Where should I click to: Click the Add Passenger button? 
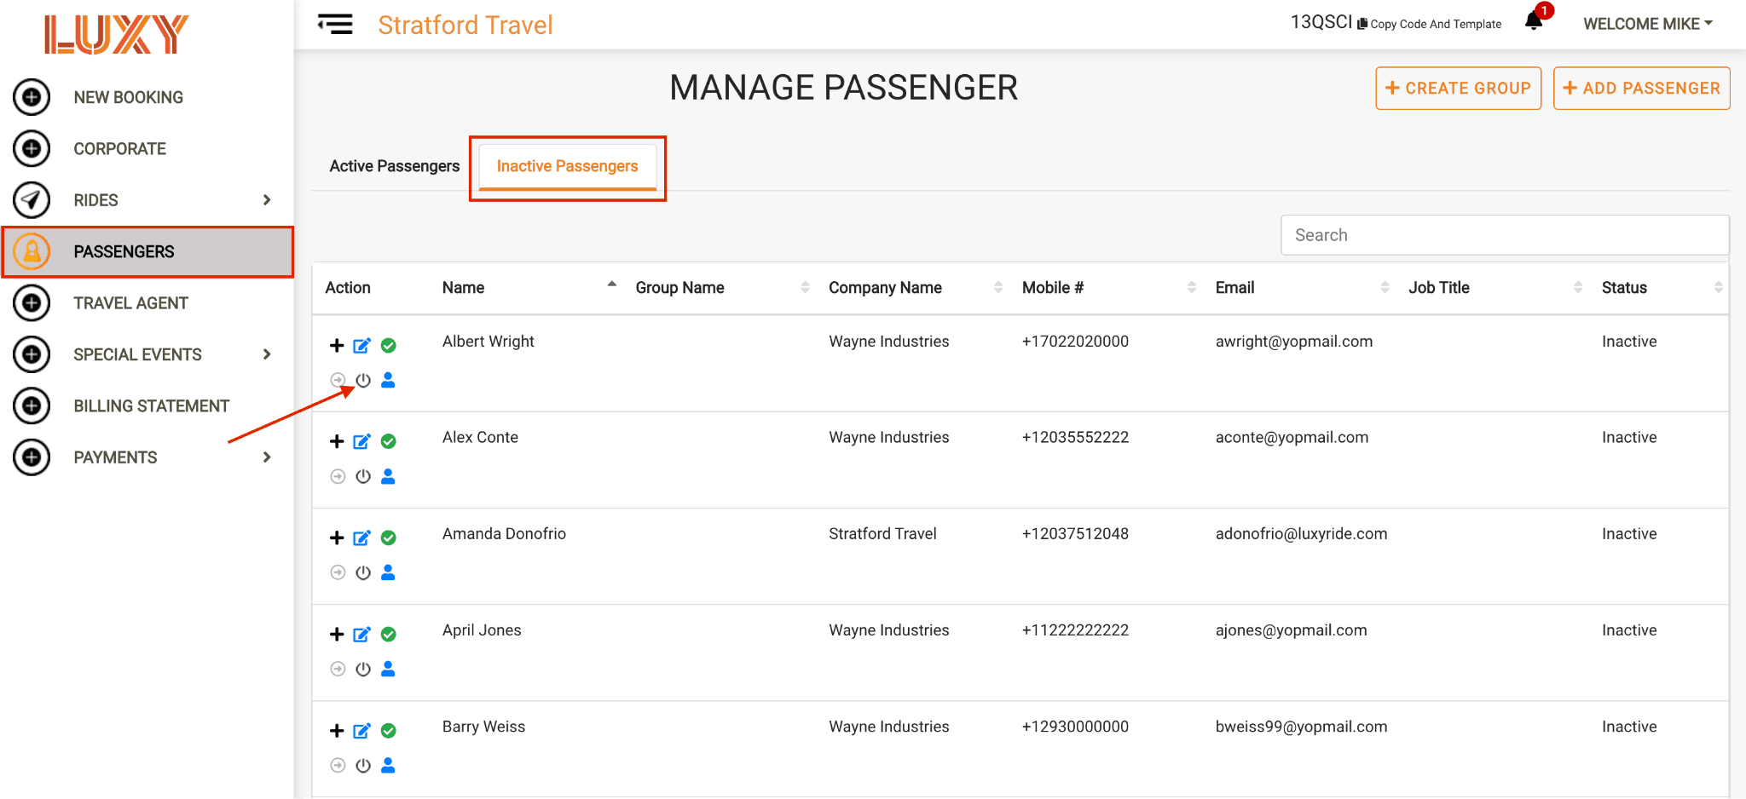pyautogui.click(x=1641, y=89)
